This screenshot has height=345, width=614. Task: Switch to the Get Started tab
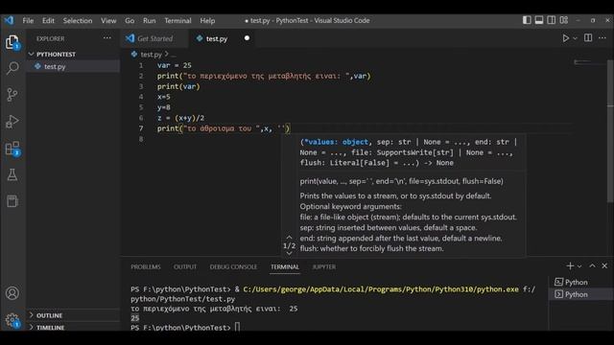click(x=154, y=38)
